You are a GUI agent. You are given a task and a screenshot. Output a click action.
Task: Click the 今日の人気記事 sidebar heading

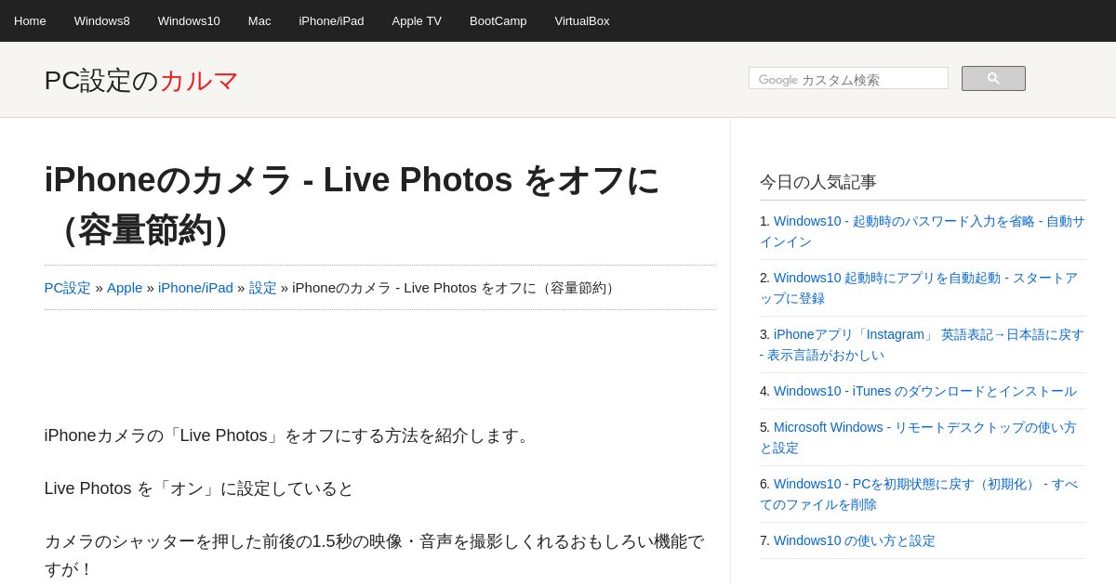(818, 182)
